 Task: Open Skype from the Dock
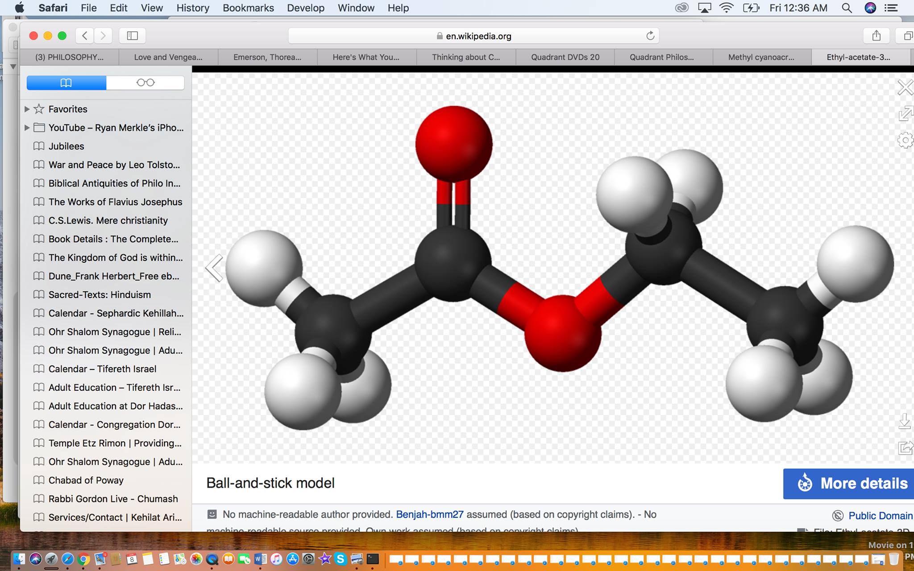(341, 559)
